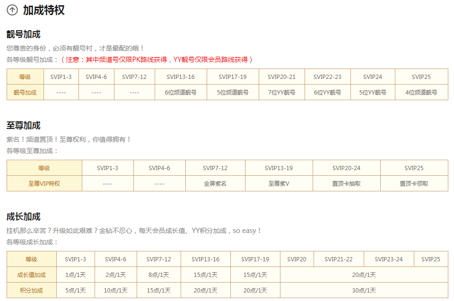
Task: Click SVIP1-3 header in the 至尊加成 table
Action: 107,168
